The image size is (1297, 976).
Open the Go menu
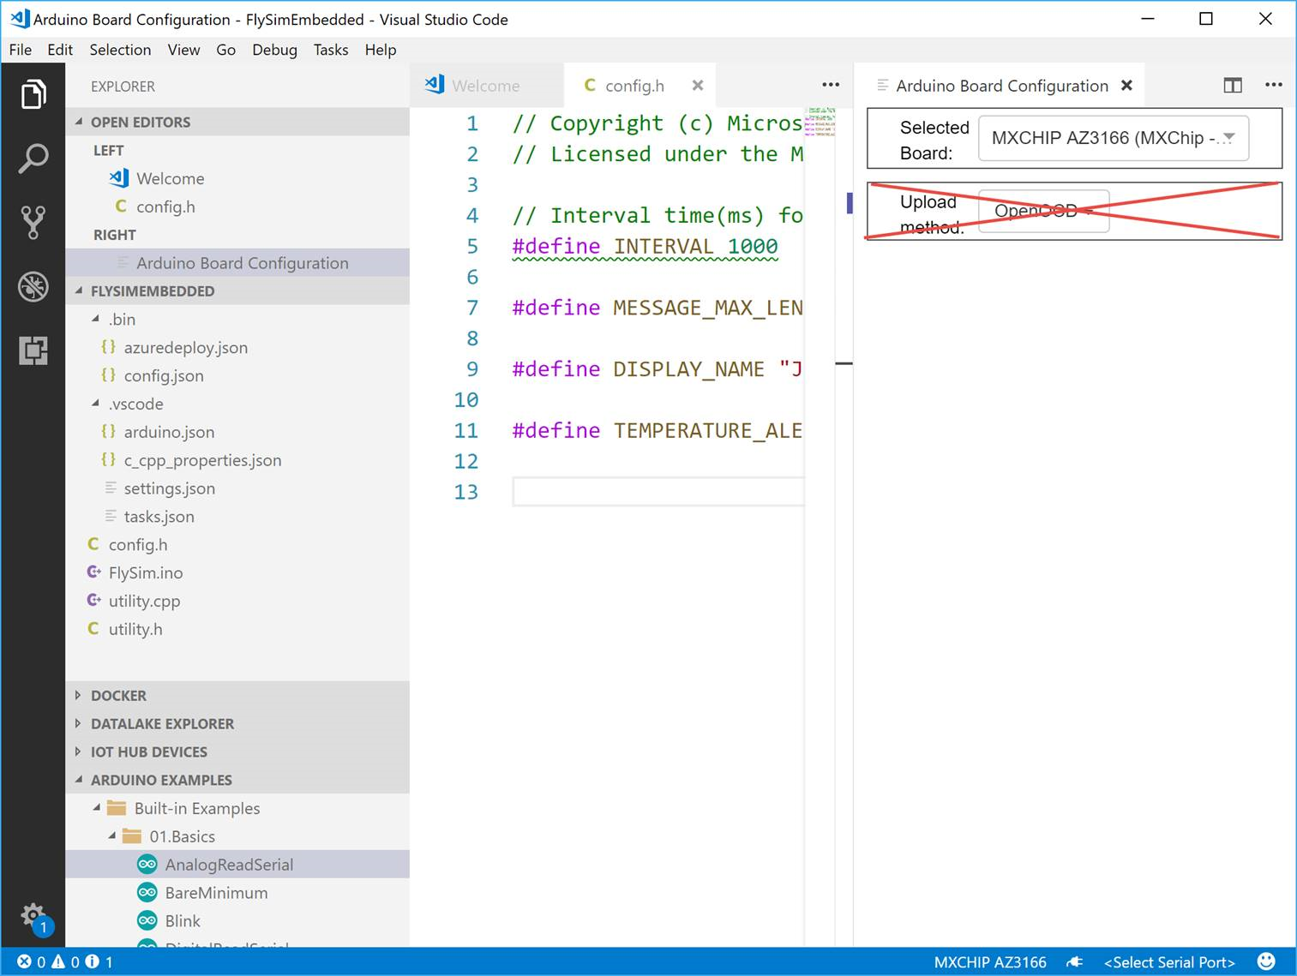225,50
